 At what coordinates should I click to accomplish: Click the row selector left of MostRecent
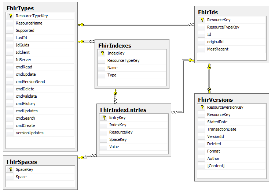tap(202, 49)
